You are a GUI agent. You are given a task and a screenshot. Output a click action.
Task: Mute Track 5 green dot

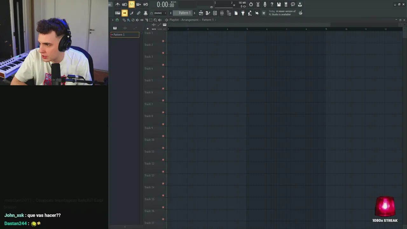click(x=163, y=88)
